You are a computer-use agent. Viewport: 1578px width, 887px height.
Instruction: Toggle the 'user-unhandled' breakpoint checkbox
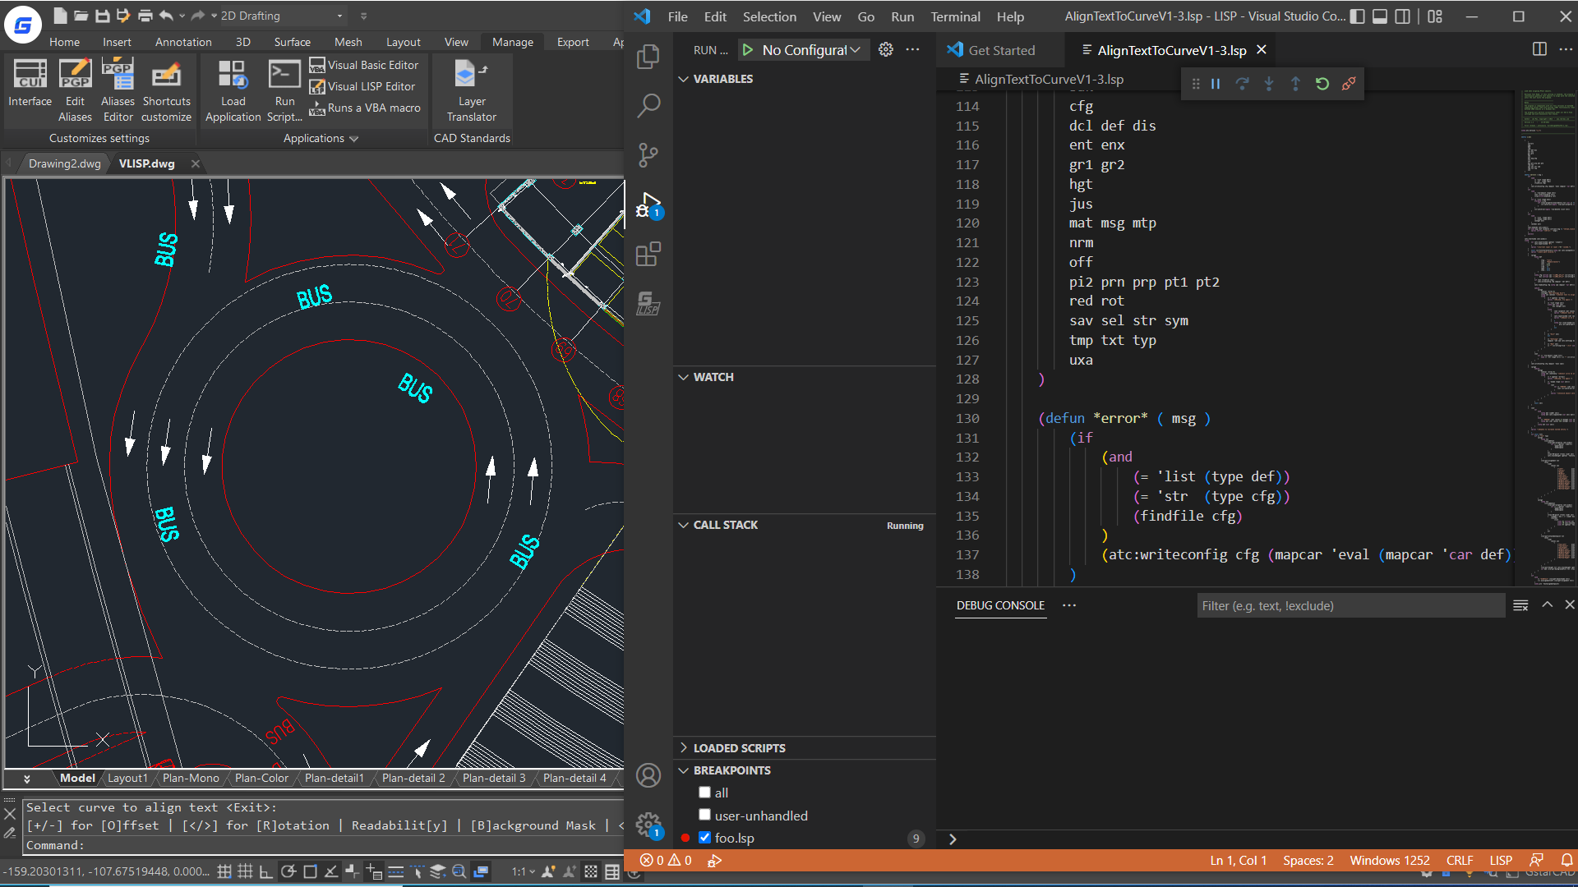[704, 815]
